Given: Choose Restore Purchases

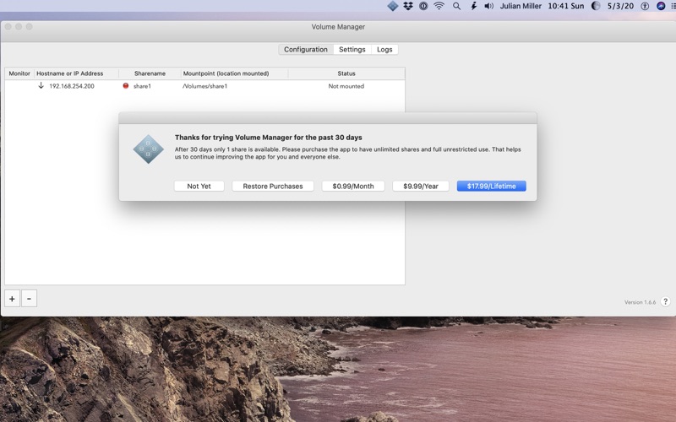Looking at the screenshot, I should click(273, 186).
